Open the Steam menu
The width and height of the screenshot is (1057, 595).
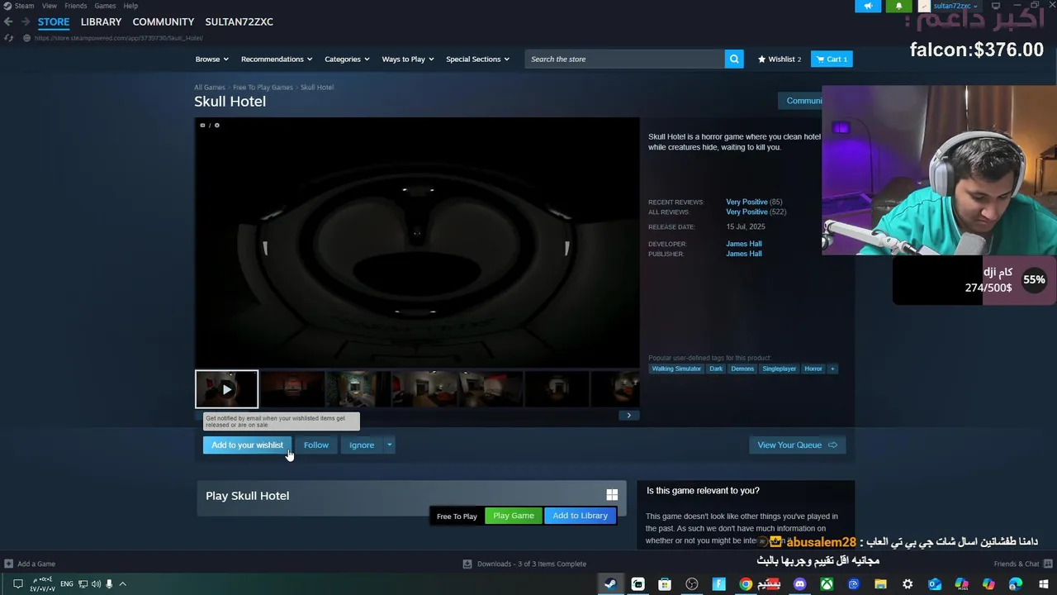tap(25, 6)
